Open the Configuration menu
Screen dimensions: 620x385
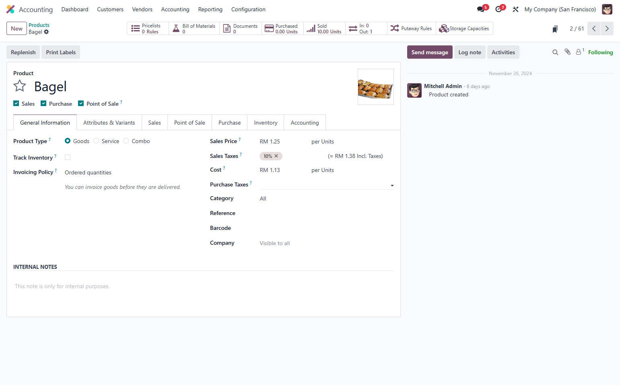tap(248, 9)
